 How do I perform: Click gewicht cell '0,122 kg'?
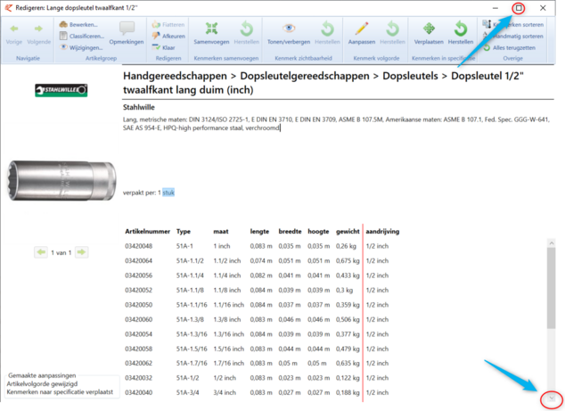348,378
